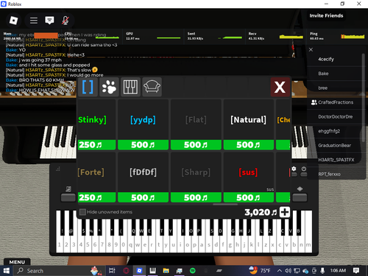The width and height of the screenshot is (368, 276).
Task: Open the taskbar volume speaker icon
Action: coord(288,271)
